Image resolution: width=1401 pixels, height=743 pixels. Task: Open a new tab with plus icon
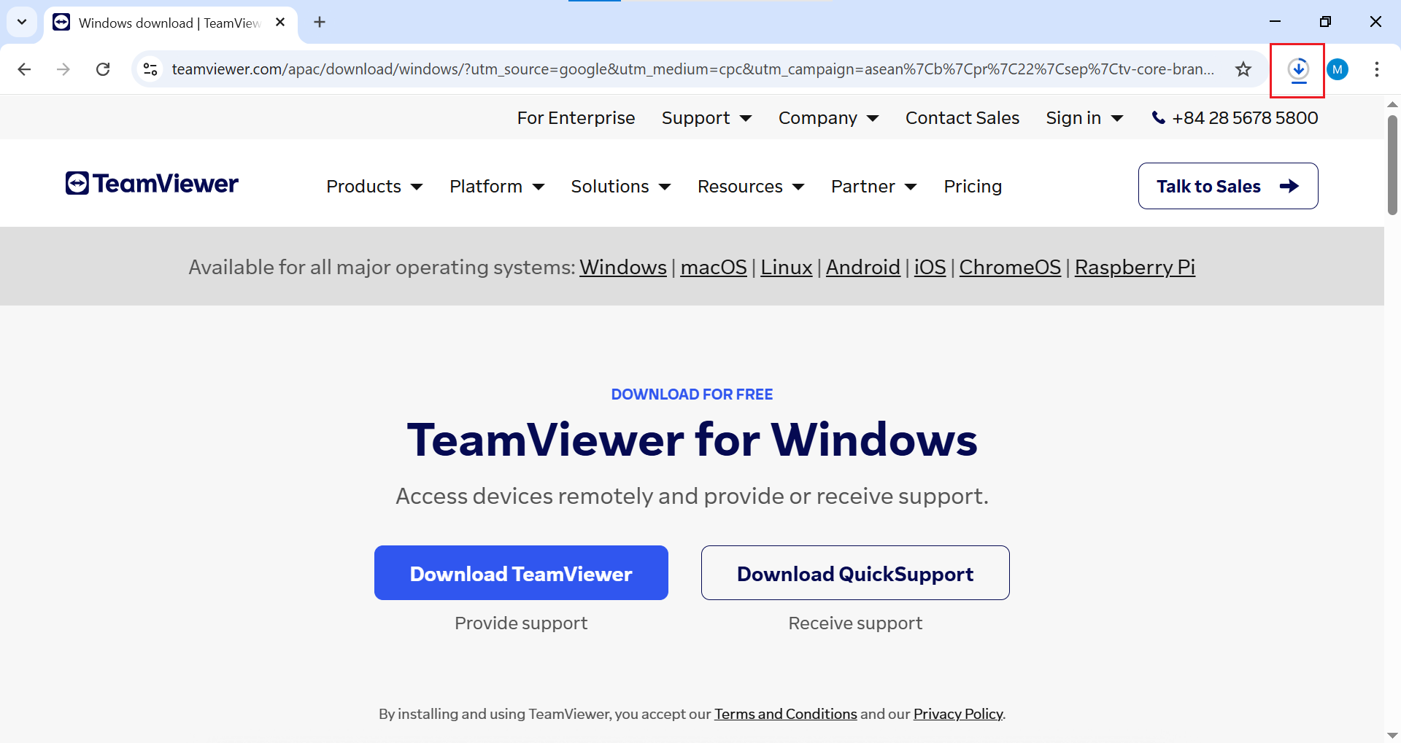(320, 22)
